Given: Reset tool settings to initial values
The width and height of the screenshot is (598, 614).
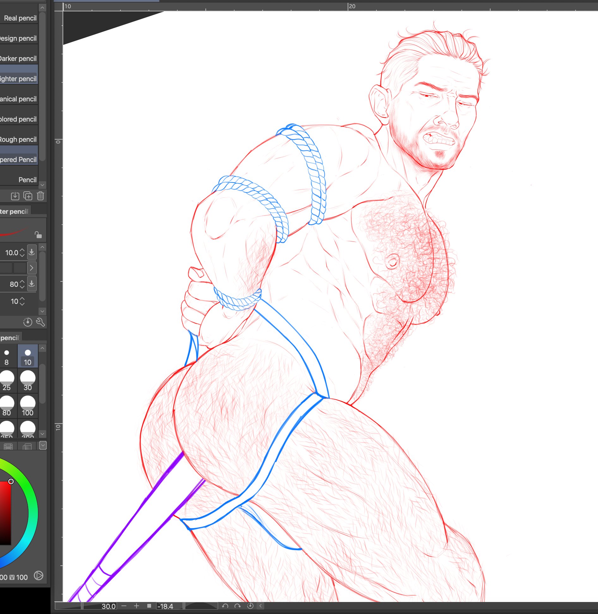Looking at the screenshot, I should 28,322.
